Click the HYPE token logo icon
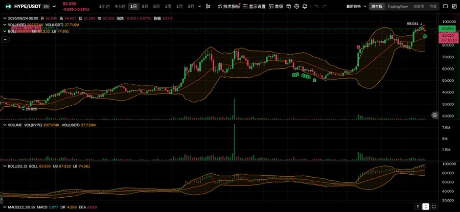The image size is (460, 212). point(9,6)
